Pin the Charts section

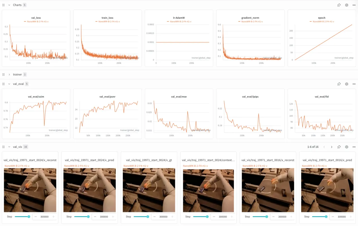(339, 5)
